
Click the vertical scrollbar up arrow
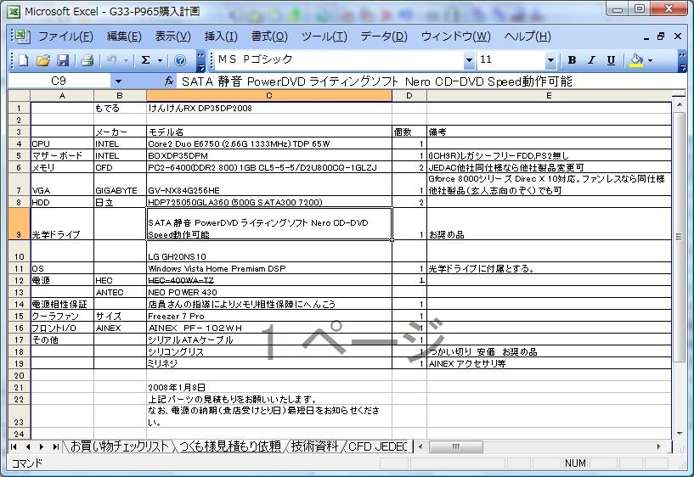click(x=679, y=105)
